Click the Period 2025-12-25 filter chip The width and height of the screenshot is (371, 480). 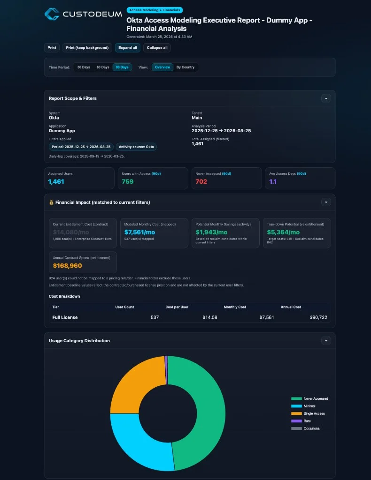pyautogui.click(x=81, y=147)
